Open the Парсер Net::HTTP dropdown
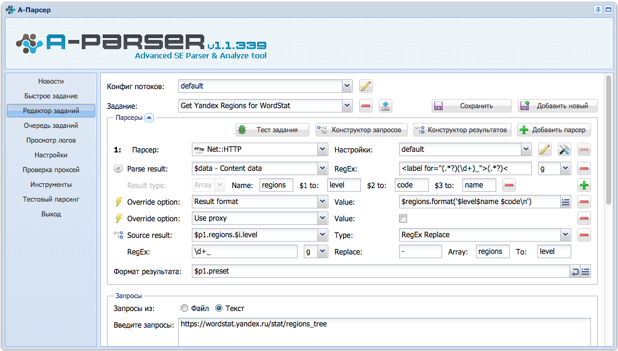Image resolution: width=618 pixels, height=351 pixels. tap(322, 149)
